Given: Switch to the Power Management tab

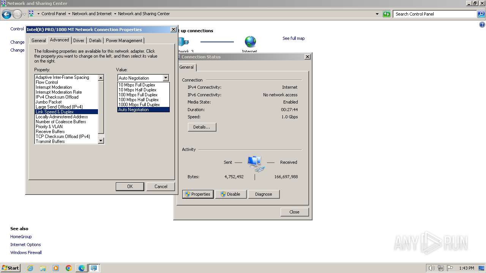Looking at the screenshot, I should point(124,41).
